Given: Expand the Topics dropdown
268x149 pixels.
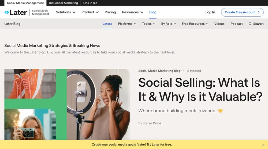Looking at the screenshot, I should coord(148,24).
